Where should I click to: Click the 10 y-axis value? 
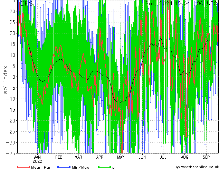tap(12, 55)
